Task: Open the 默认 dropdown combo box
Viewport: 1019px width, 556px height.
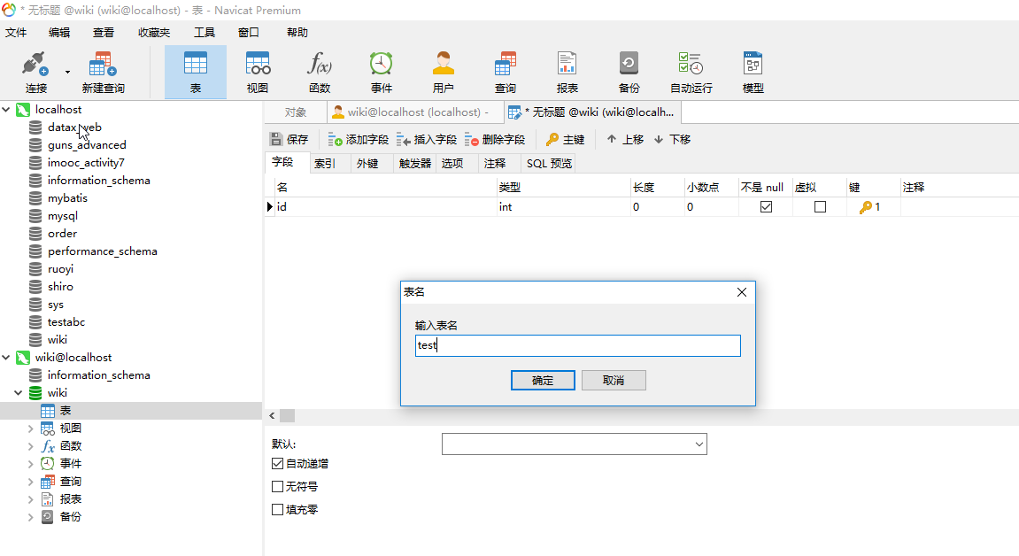Action: click(x=575, y=444)
